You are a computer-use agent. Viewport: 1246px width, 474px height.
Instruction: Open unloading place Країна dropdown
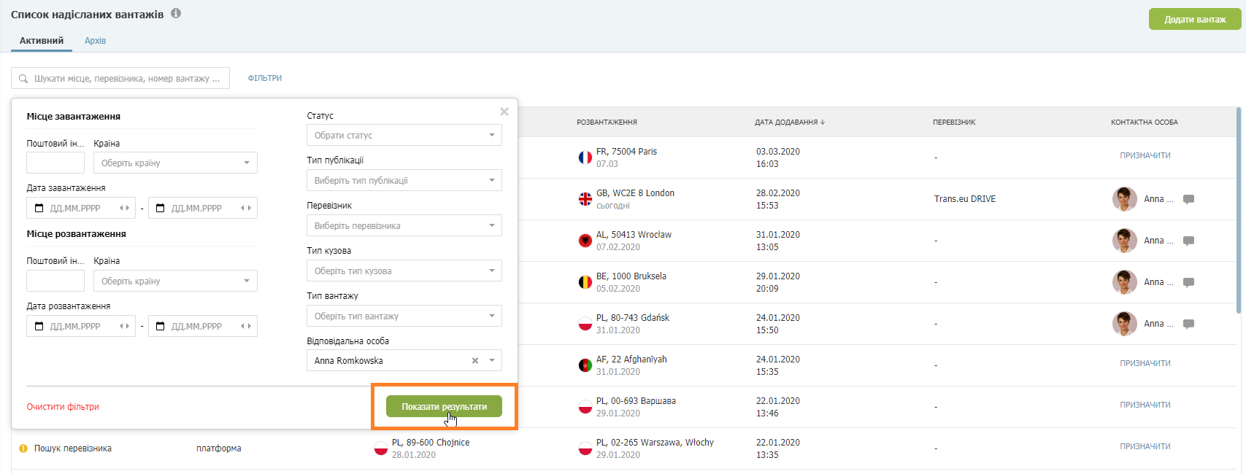(x=175, y=281)
